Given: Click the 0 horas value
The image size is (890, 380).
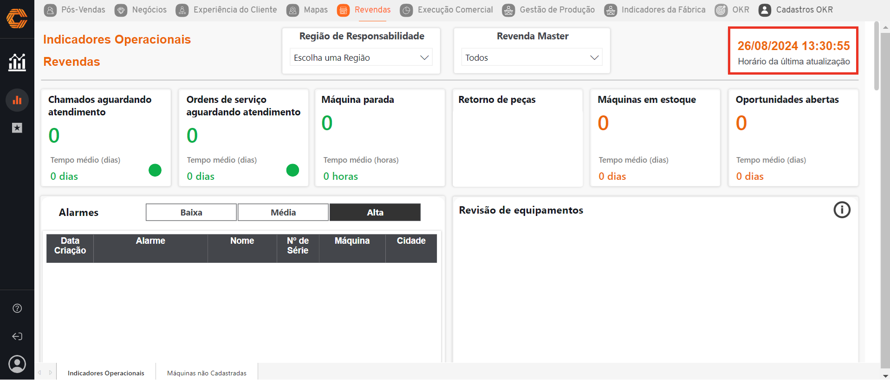Looking at the screenshot, I should point(340,176).
